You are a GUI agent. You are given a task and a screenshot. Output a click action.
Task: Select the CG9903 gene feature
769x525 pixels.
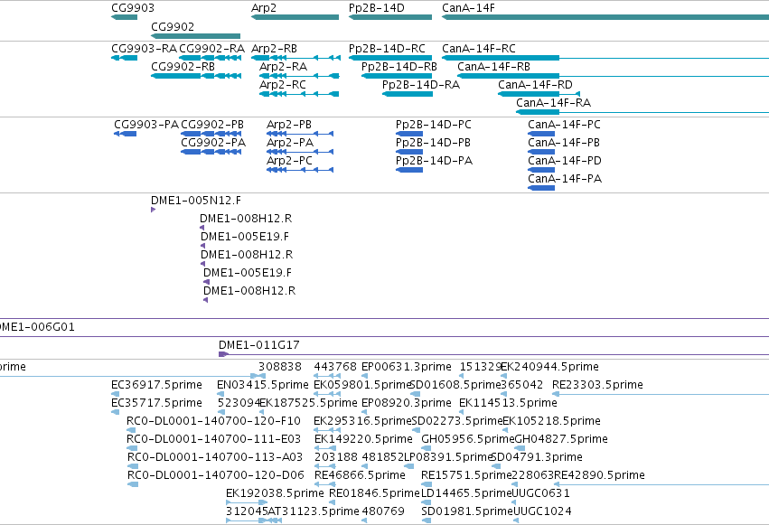point(125,17)
